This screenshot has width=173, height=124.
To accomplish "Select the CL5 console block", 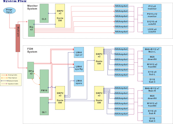I will click(44, 13).
